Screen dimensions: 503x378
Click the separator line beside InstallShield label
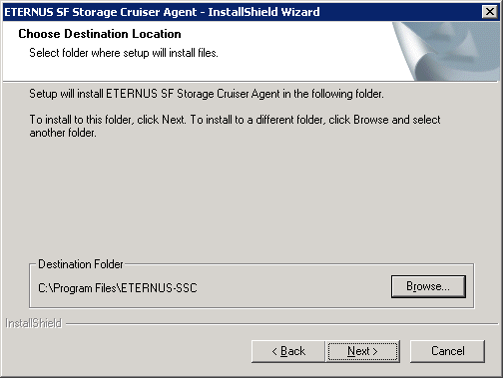281,323
